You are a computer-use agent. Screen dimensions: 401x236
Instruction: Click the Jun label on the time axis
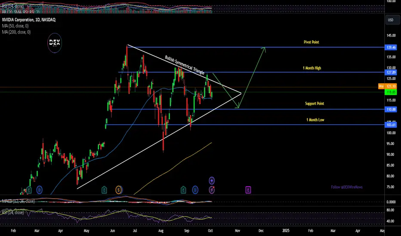pyautogui.click(x=112, y=231)
